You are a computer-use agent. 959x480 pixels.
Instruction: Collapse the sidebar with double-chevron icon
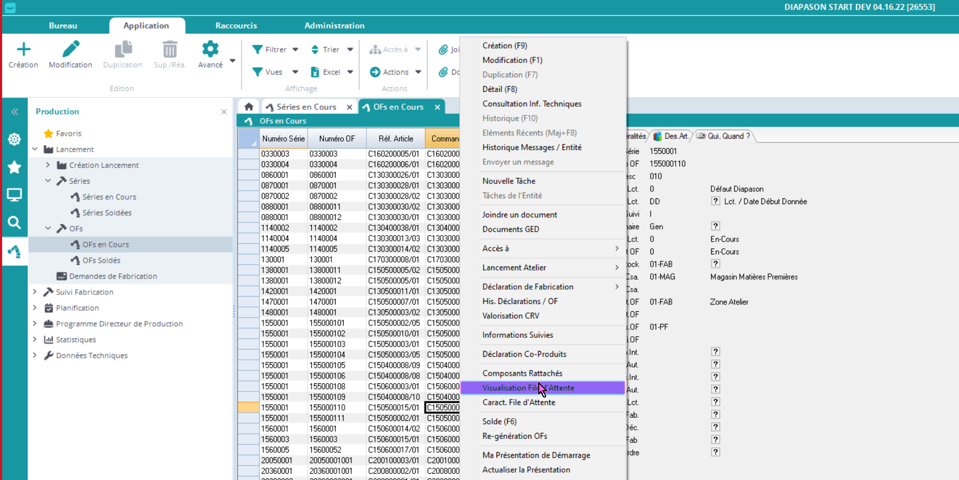pos(14,112)
